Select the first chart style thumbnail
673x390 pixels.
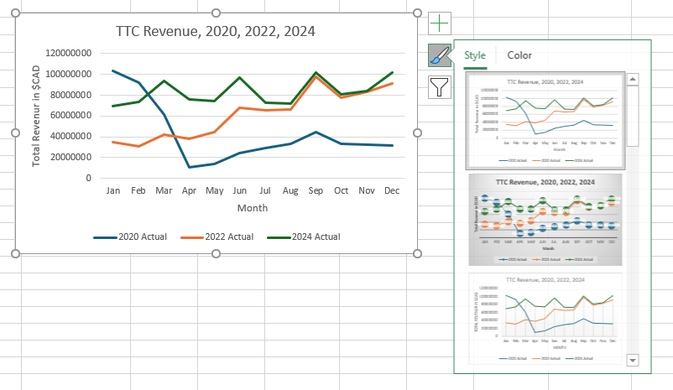pyautogui.click(x=545, y=121)
